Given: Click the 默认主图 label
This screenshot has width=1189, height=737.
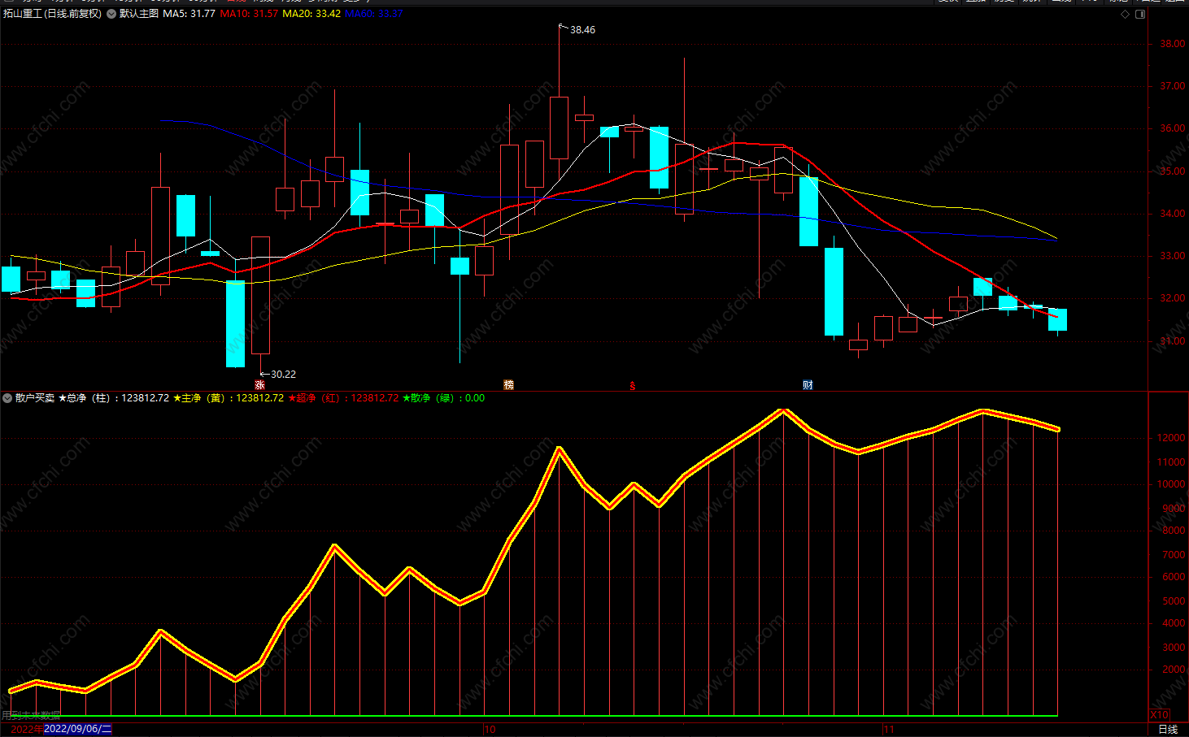Looking at the screenshot, I should click(139, 14).
